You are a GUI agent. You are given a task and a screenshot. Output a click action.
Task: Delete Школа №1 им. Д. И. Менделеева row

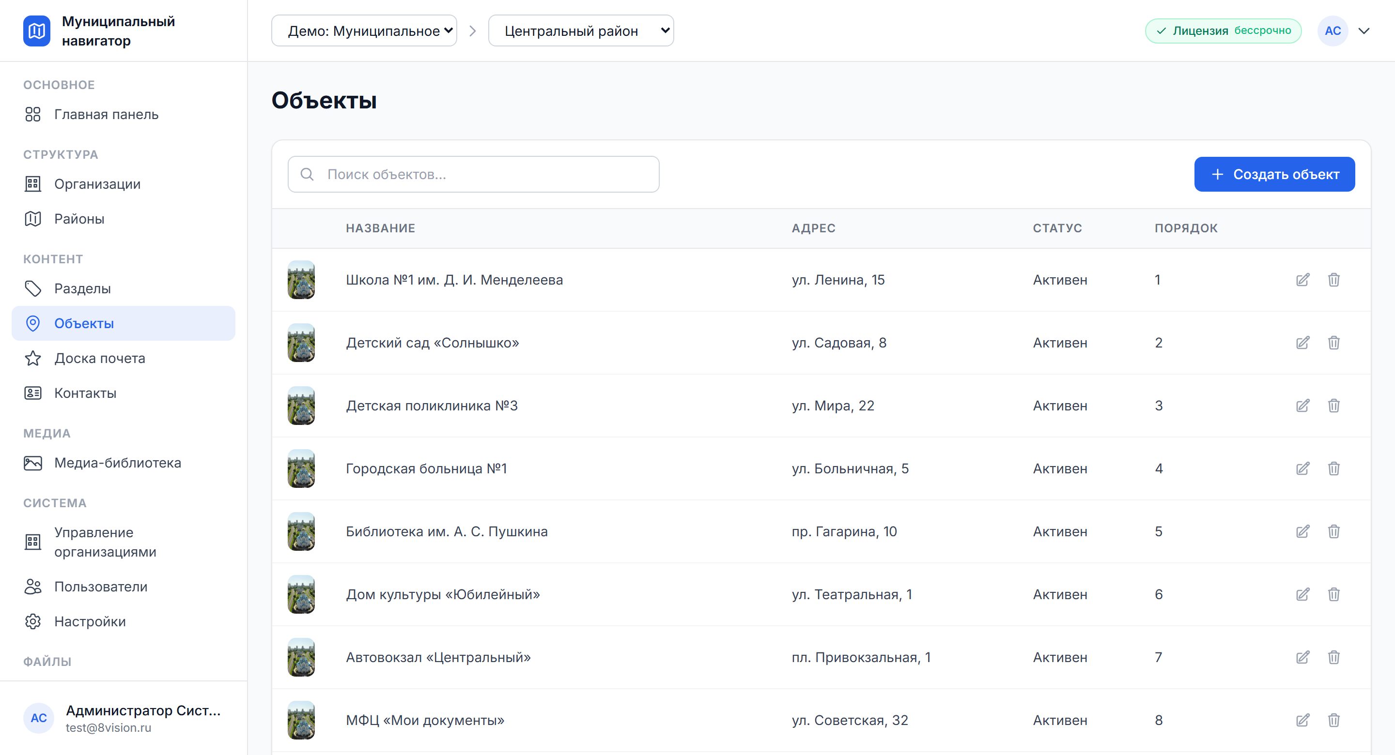1333,280
